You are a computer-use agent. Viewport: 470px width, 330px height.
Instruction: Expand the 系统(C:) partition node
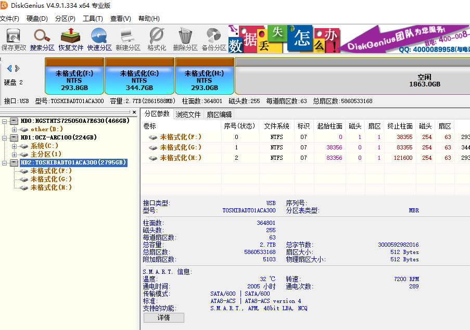pos(14,146)
